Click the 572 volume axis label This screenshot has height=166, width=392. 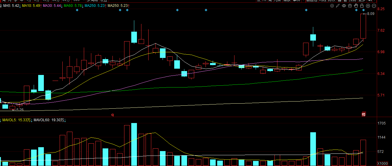coord(381,151)
